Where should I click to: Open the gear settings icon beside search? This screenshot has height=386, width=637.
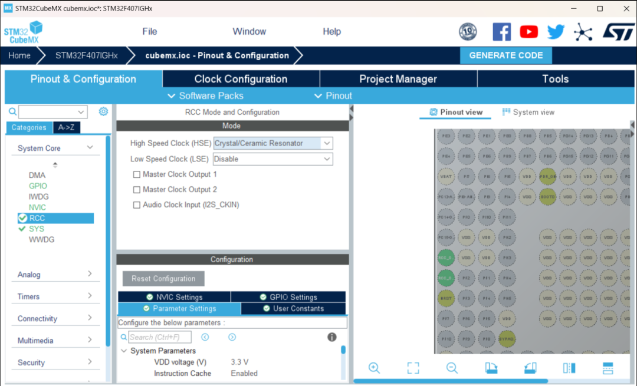104,111
